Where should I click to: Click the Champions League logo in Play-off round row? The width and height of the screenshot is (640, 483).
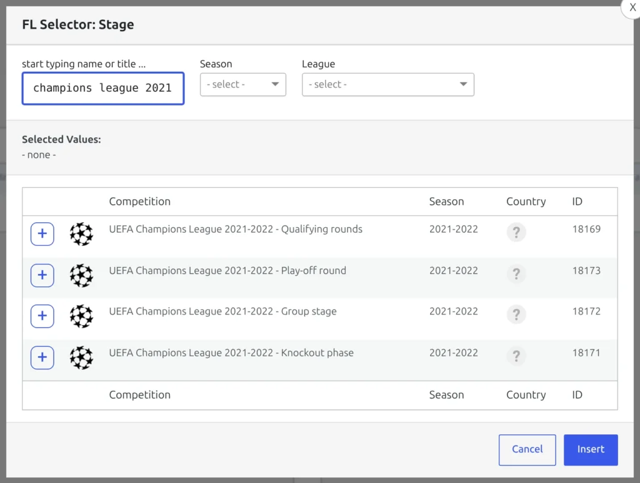click(81, 276)
